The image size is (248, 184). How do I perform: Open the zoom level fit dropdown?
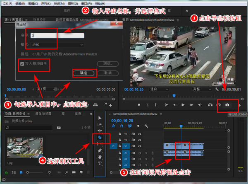tap(159, 89)
